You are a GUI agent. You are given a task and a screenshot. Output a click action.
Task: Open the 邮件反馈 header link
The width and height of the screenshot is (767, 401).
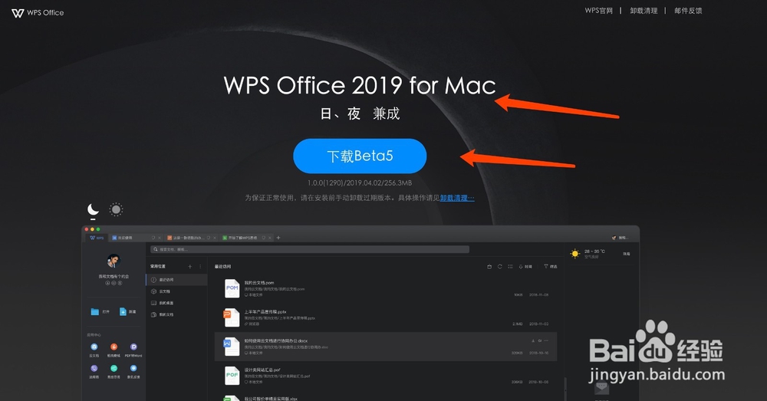(x=688, y=11)
